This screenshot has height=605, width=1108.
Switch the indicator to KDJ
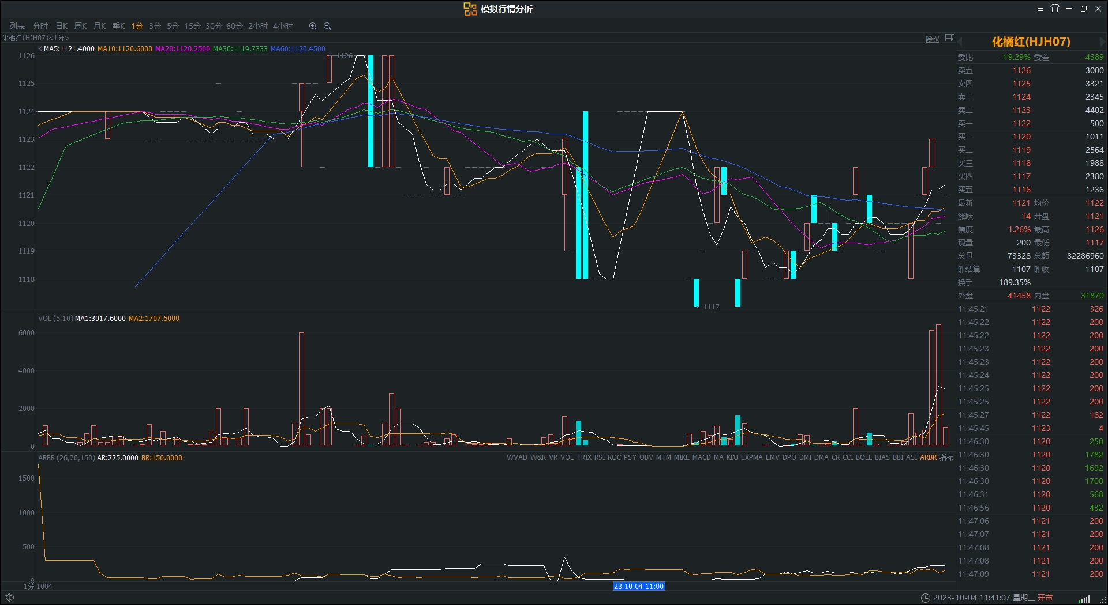[732, 457]
